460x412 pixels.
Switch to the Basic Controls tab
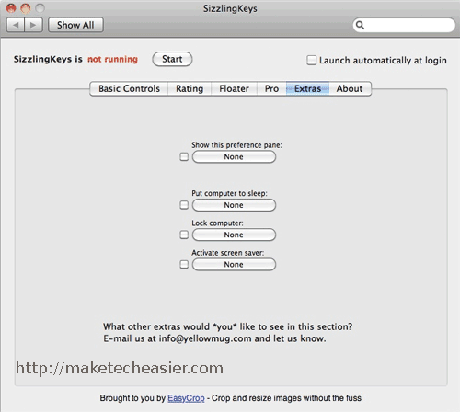coord(129,88)
